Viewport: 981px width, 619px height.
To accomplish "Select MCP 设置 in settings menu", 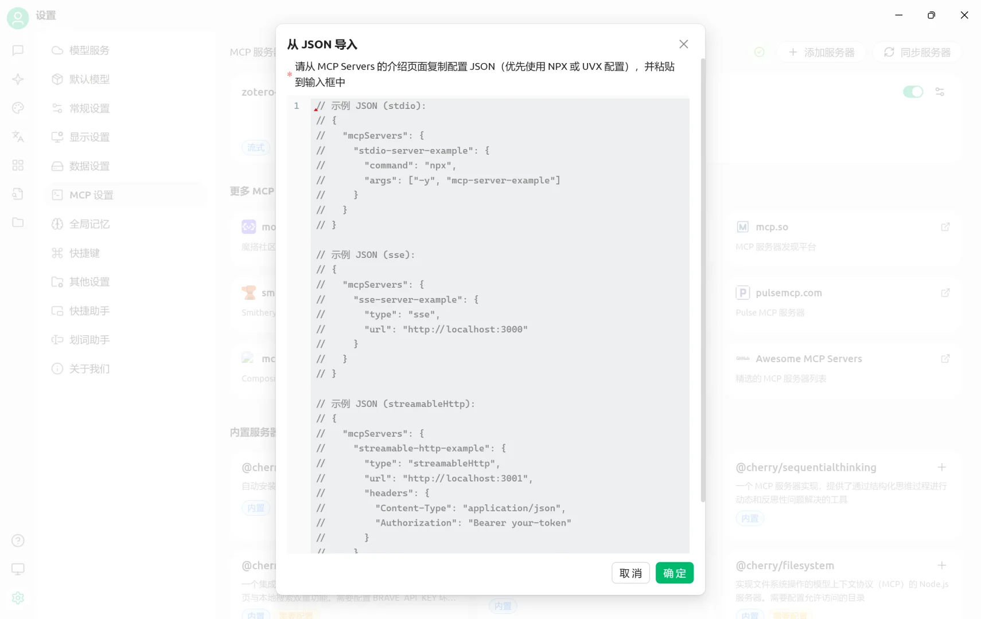I will (x=125, y=195).
